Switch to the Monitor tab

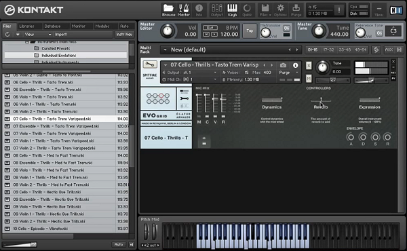pyautogui.click(x=79, y=26)
